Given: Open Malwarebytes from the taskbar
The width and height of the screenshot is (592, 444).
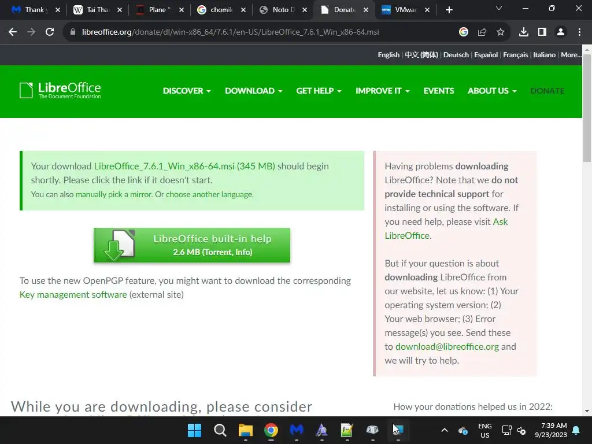Looking at the screenshot, I should click(297, 430).
